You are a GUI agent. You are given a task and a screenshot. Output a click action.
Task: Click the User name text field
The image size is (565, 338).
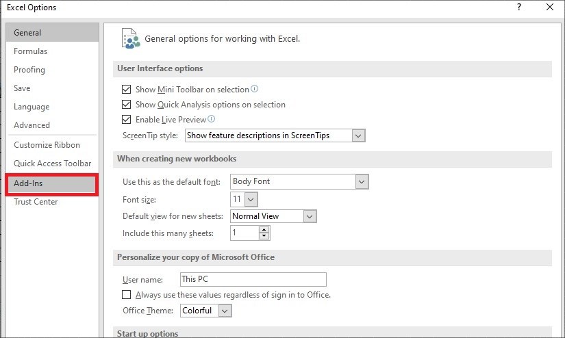(253, 279)
